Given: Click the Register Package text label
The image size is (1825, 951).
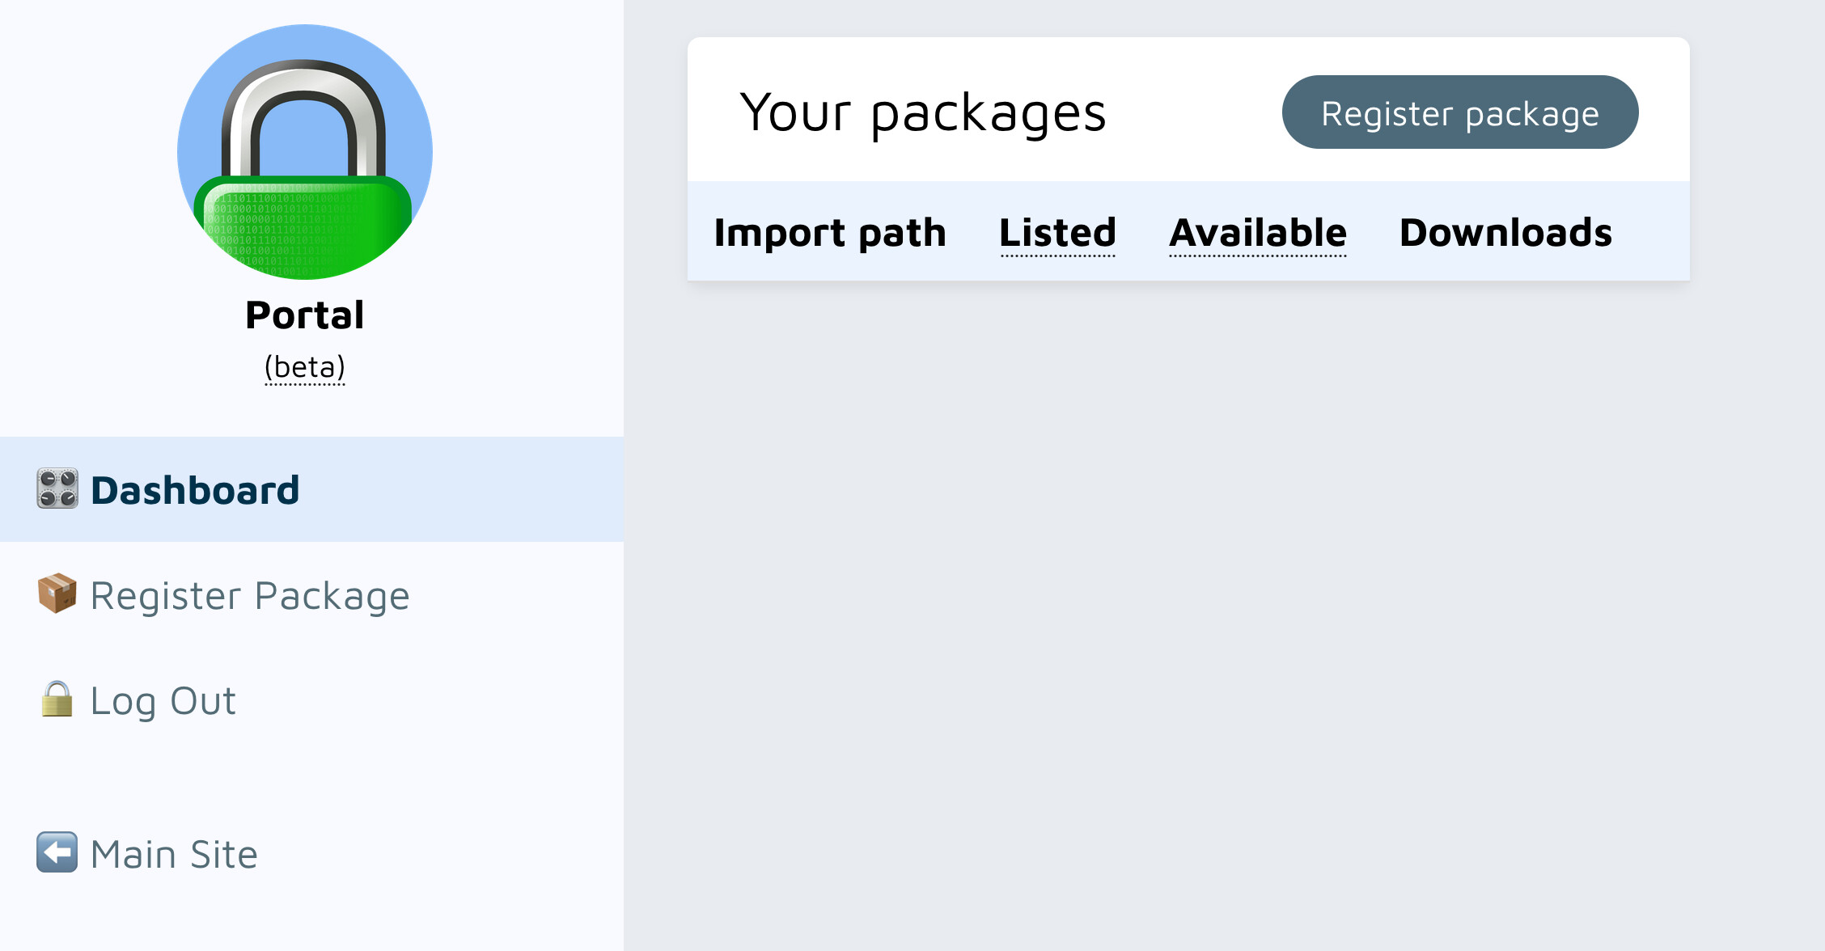Looking at the screenshot, I should (250, 596).
